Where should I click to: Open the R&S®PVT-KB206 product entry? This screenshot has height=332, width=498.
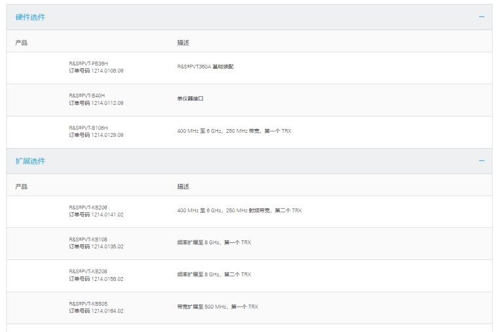pyautogui.click(x=88, y=208)
